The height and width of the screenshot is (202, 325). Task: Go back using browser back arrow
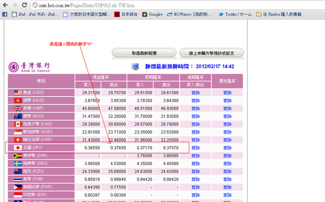click(x=5, y=5)
